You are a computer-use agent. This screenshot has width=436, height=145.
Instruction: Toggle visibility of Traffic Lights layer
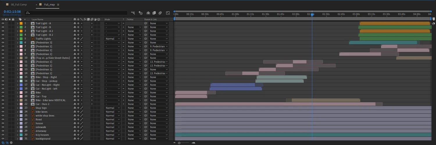(x=3, y=39)
